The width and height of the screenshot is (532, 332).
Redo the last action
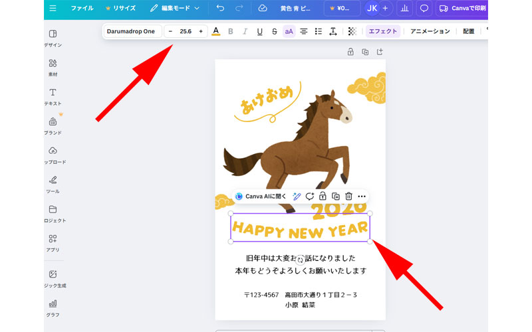[x=239, y=8]
